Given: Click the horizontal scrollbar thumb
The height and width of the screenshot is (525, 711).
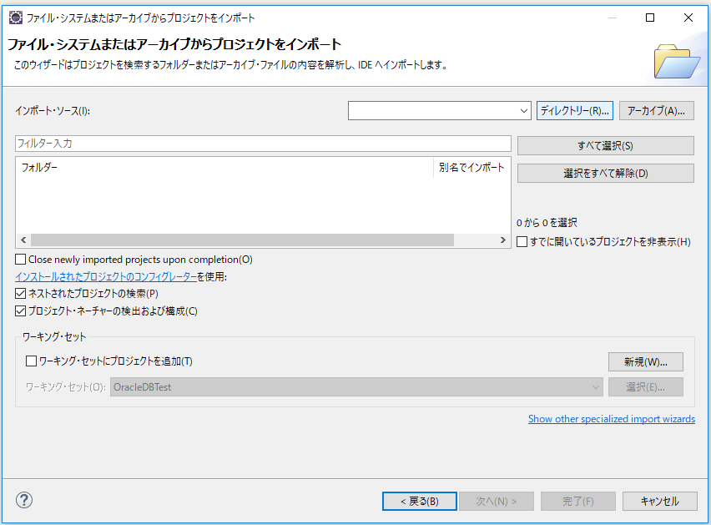Looking at the screenshot, I should [x=242, y=240].
